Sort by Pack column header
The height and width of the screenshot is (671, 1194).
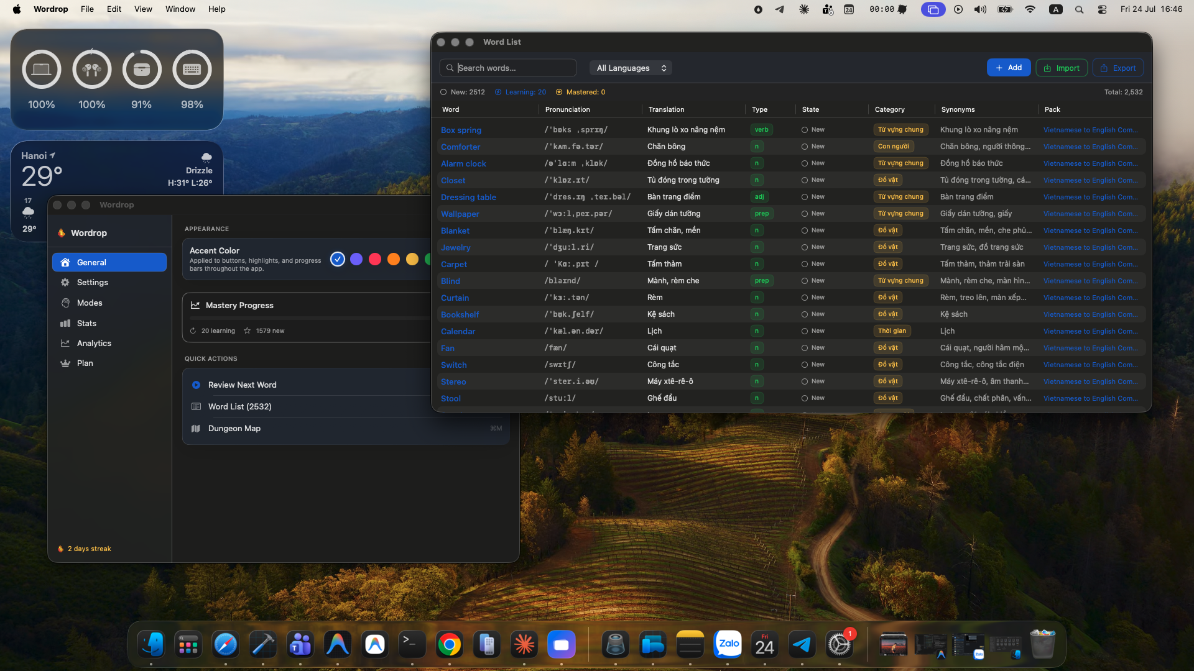pyautogui.click(x=1052, y=109)
